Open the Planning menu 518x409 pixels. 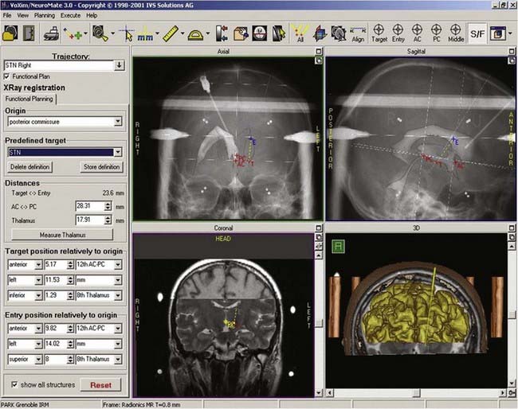point(42,15)
